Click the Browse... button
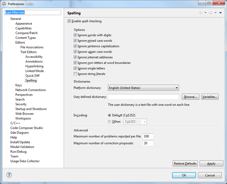 (x=190, y=97)
